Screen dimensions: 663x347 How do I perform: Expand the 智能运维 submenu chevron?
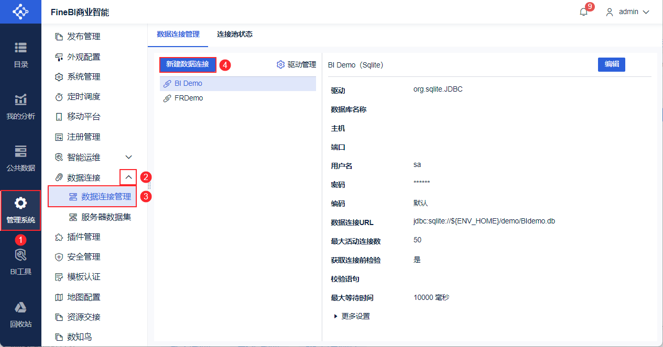pos(129,157)
